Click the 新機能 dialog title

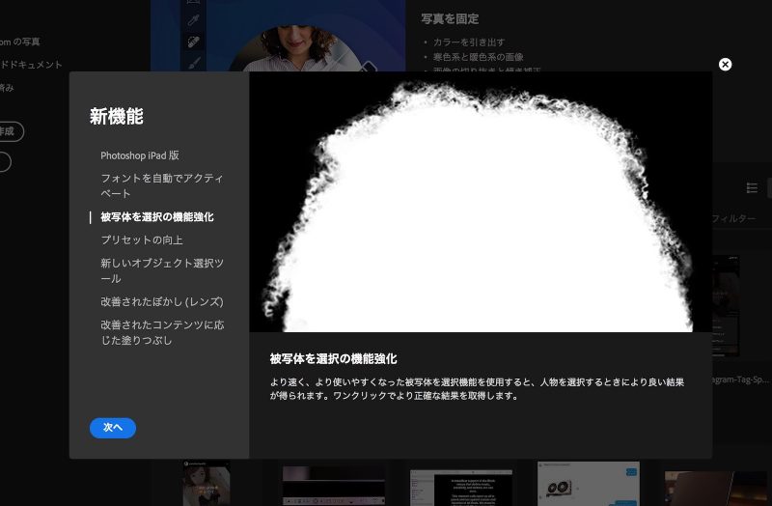116,117
